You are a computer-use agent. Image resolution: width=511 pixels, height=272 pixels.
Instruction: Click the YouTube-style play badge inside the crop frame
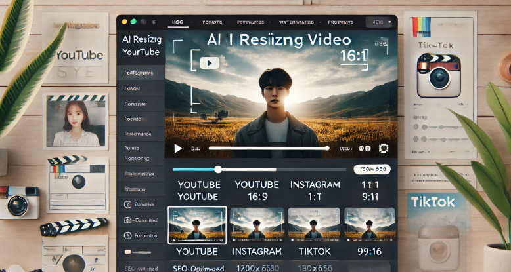(x=210, y=62)
